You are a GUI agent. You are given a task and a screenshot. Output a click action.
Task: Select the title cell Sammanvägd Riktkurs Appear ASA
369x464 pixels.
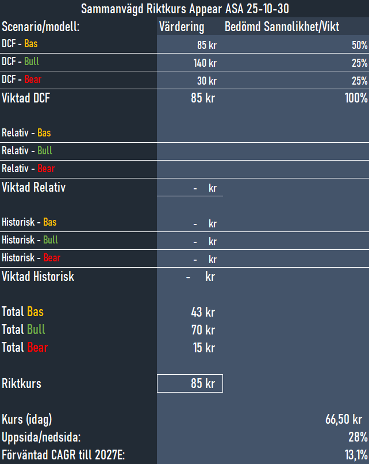click(x=184, y=9)
